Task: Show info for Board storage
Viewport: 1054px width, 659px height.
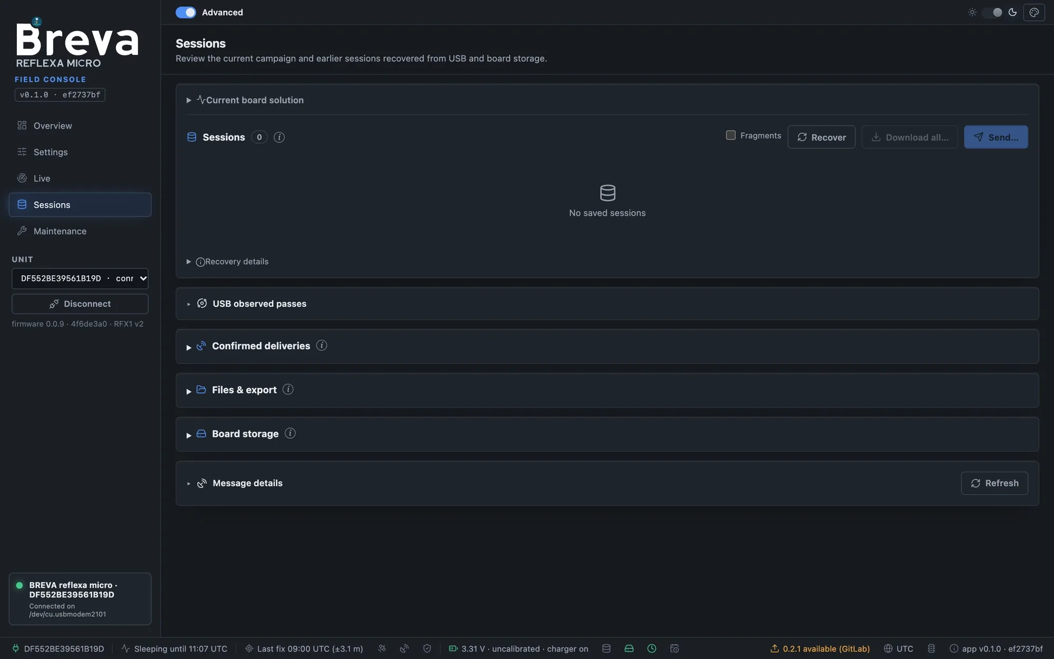Action: tap(290, 433)
